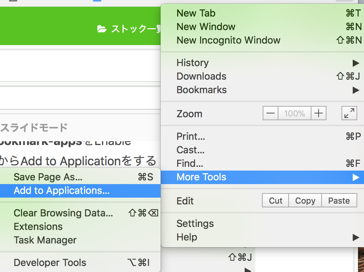364x272 pixels.
Task: Click the full screen icon in the Zoom row
Action: (349, 113)
